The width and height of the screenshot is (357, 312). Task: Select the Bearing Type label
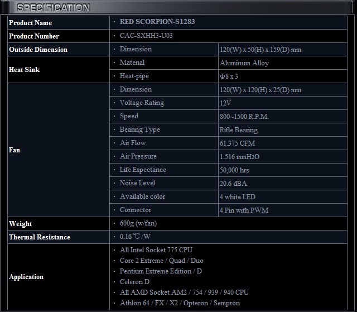(x=140, y=129)
